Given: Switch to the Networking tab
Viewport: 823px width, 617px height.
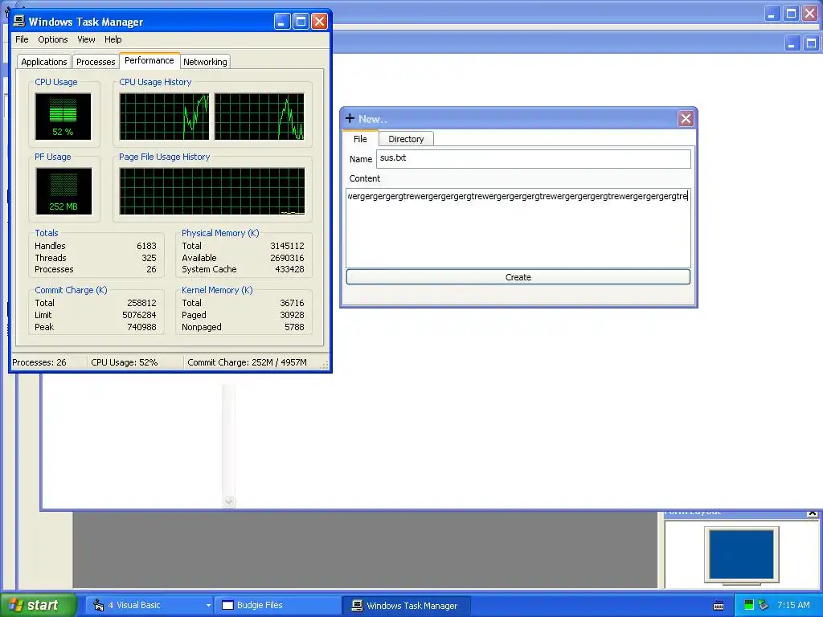Looking at the screenshot, I should point(205,62).
